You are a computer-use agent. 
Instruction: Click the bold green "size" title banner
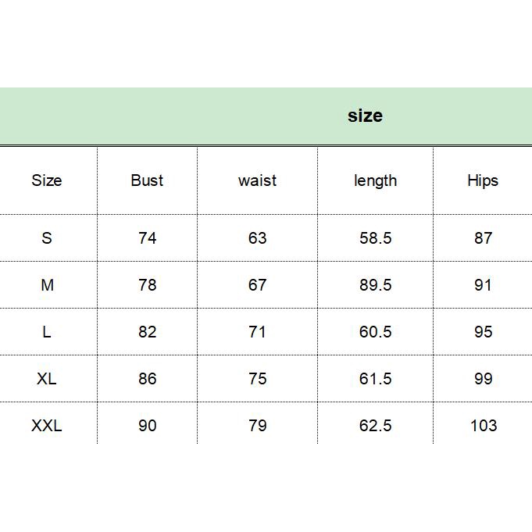pyautogui.click(x=365, y=116)
